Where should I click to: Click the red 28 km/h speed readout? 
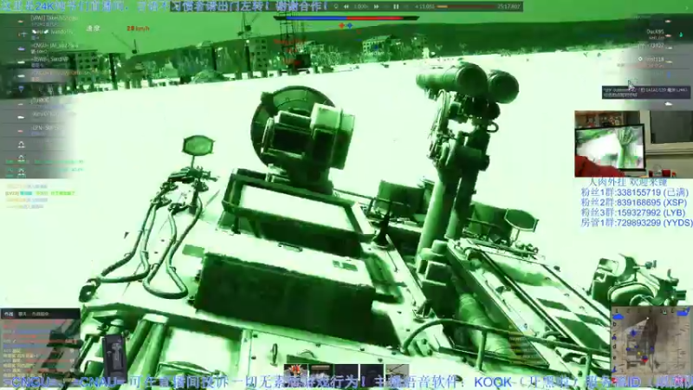(x=138, y=29)
